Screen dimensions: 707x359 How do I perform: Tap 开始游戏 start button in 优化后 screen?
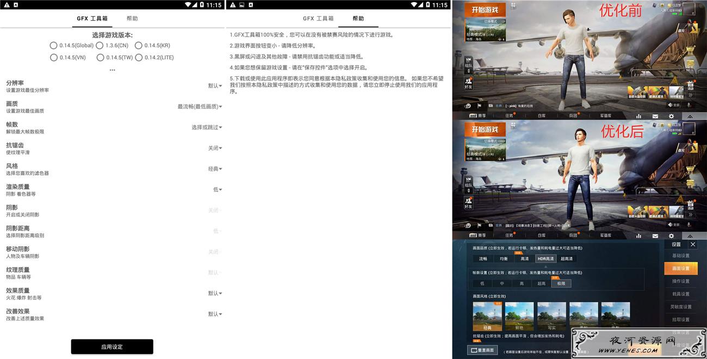tap(485, 129)
